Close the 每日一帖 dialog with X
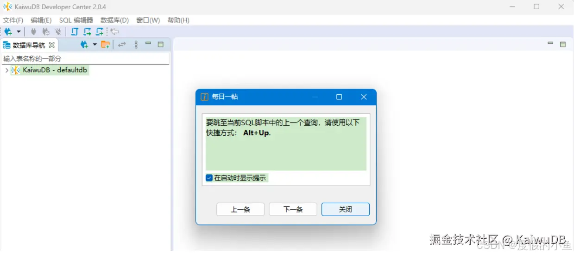Image resolution: width=574 pixels, height=254 pixels. [x=364, y=97]
